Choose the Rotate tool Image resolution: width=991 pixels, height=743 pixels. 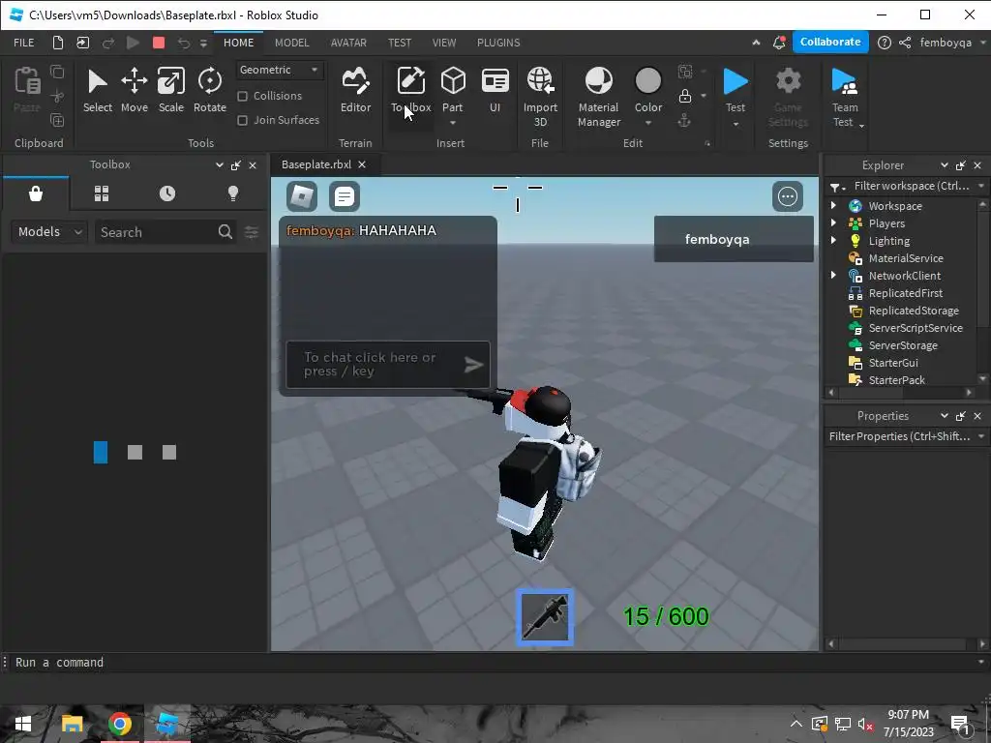tap(210, 90)
